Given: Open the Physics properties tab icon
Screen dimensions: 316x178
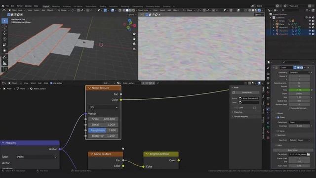Looking at the screenshot, I should pos(268,118).
